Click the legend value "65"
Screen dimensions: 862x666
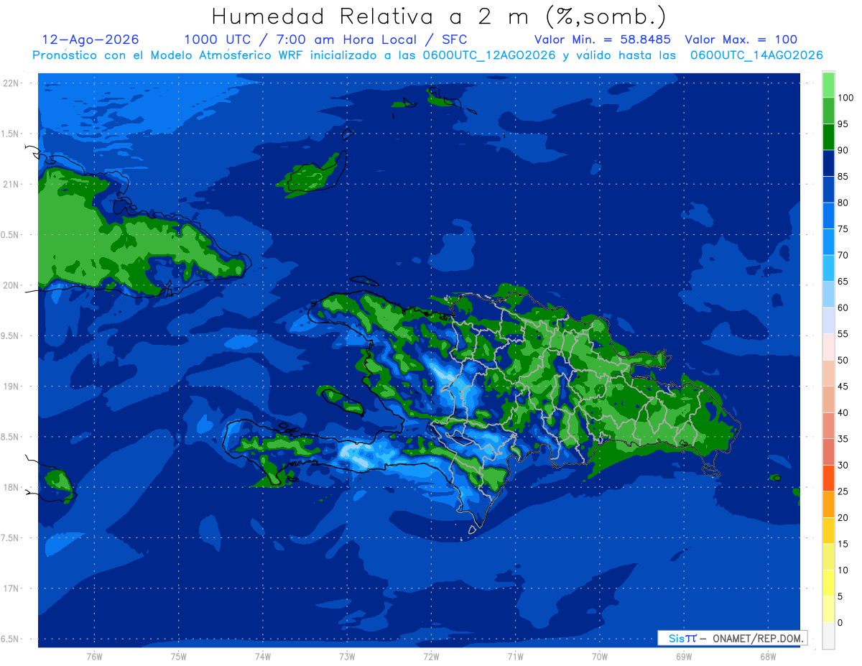point(843,281)
